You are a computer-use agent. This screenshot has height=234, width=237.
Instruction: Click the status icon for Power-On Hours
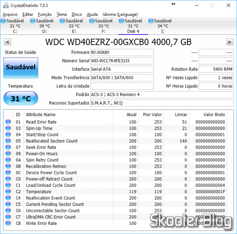(8, 154)
